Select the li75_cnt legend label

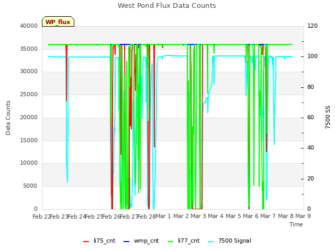coord(105,241)
